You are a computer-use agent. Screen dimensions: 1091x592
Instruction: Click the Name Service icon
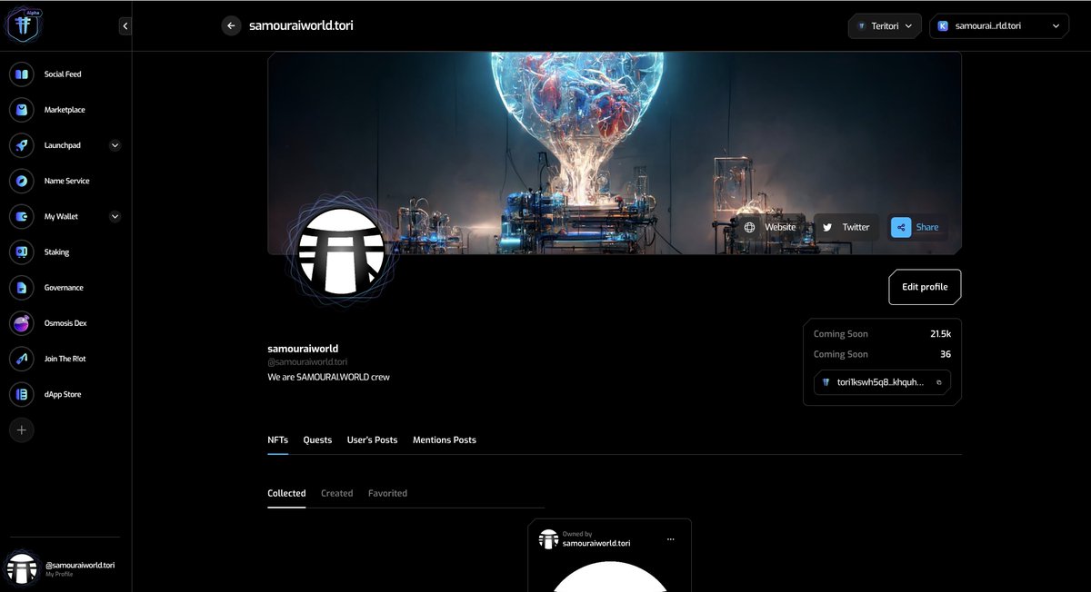pos(22,181)
